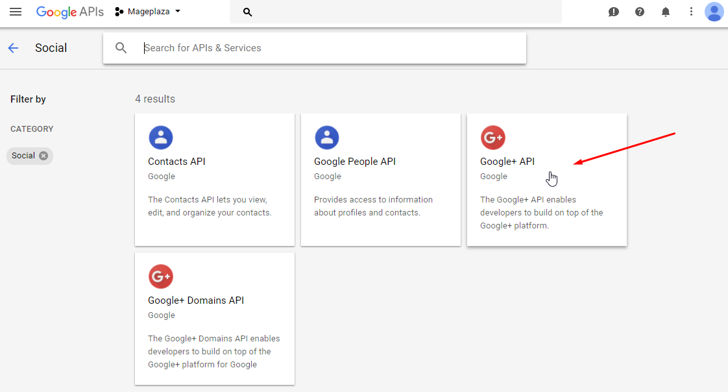The image size is (728, 392).
Task: Click the Google+ API red icon
Action: tap(492, 138)
